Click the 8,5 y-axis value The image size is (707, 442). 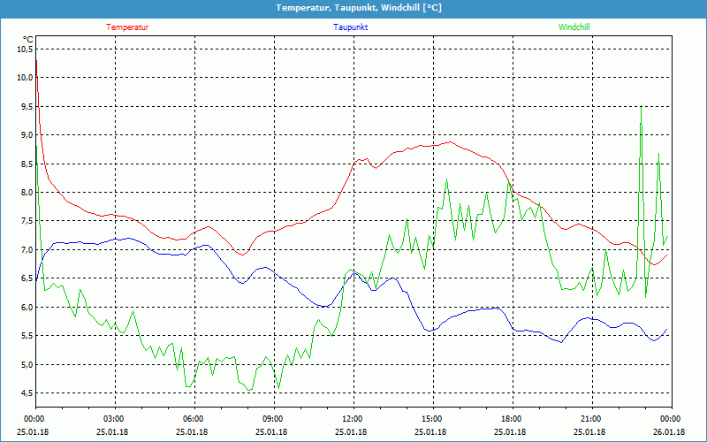click(27, 164)
